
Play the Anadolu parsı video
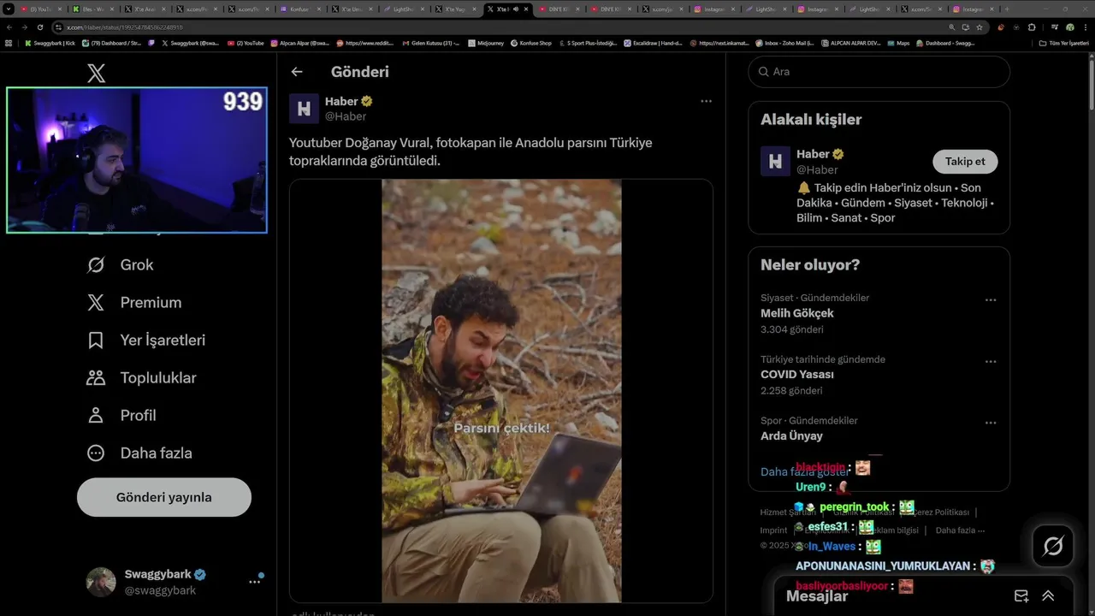(501, 390)
